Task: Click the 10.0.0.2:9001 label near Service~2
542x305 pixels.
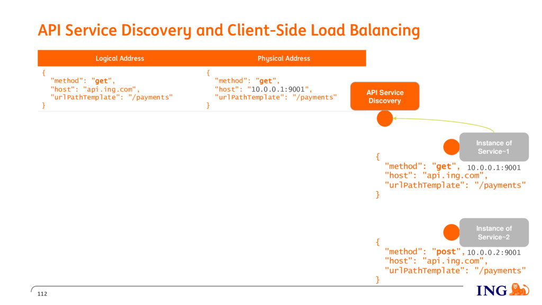Action: point(494,253)
